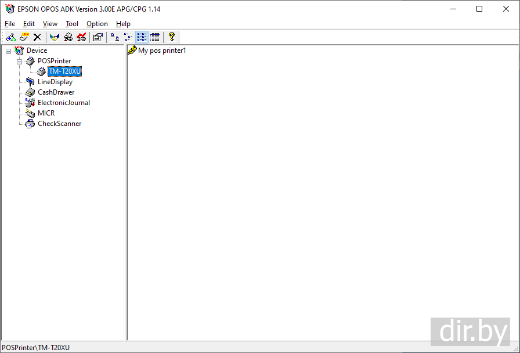Click the yellow question mark help icon
This screenshot has width=520, height=353.
pyautogui.click(x=171, y=37)
